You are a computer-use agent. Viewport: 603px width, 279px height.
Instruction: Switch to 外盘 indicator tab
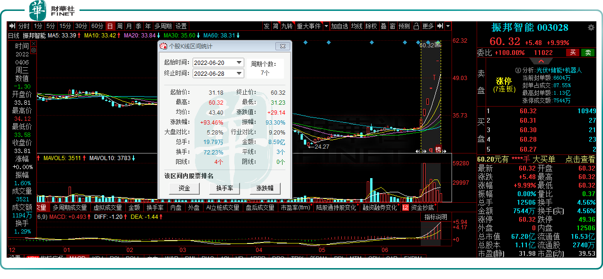194,207
